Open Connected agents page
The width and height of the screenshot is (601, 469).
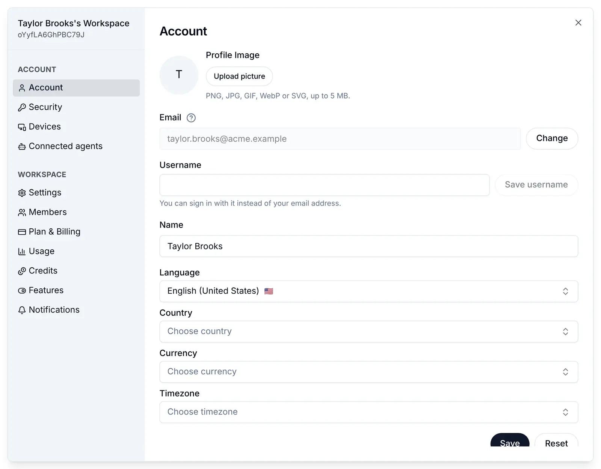click(x=76, y=146)
